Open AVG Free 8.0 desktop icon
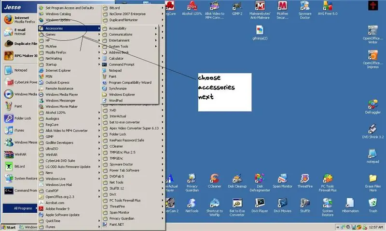 (328, 8)
